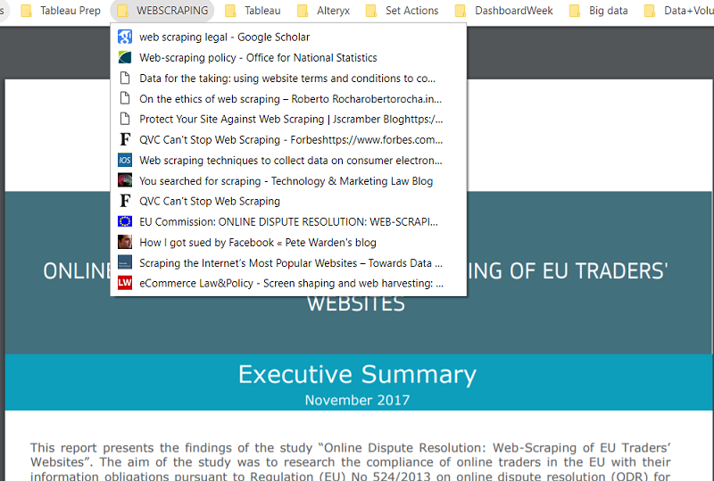Click the Set Actions folder icon
Image resolution: width=714 pixels, height=481 pixels.
371,11
